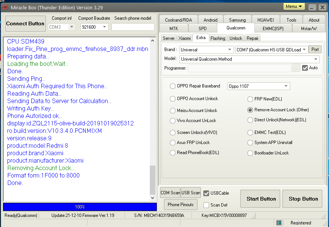Expand the COM7 Qualcomm HS-USB port dropdown
329x227 pixels.
tap(272, 49)
